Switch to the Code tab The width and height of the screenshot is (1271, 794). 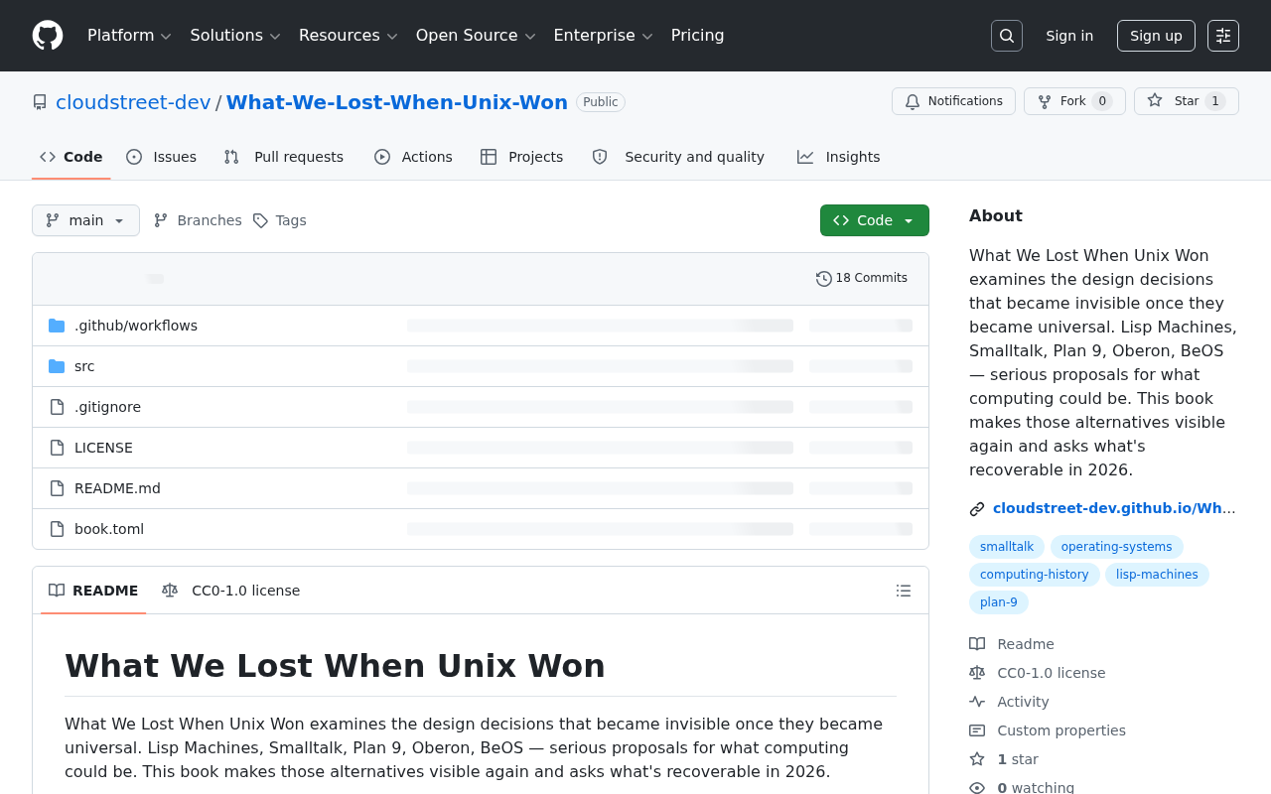tap(71, 157)
